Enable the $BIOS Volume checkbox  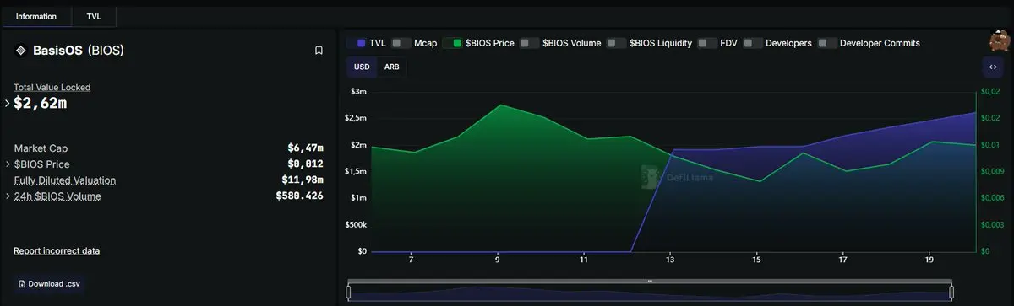(530, 43)
